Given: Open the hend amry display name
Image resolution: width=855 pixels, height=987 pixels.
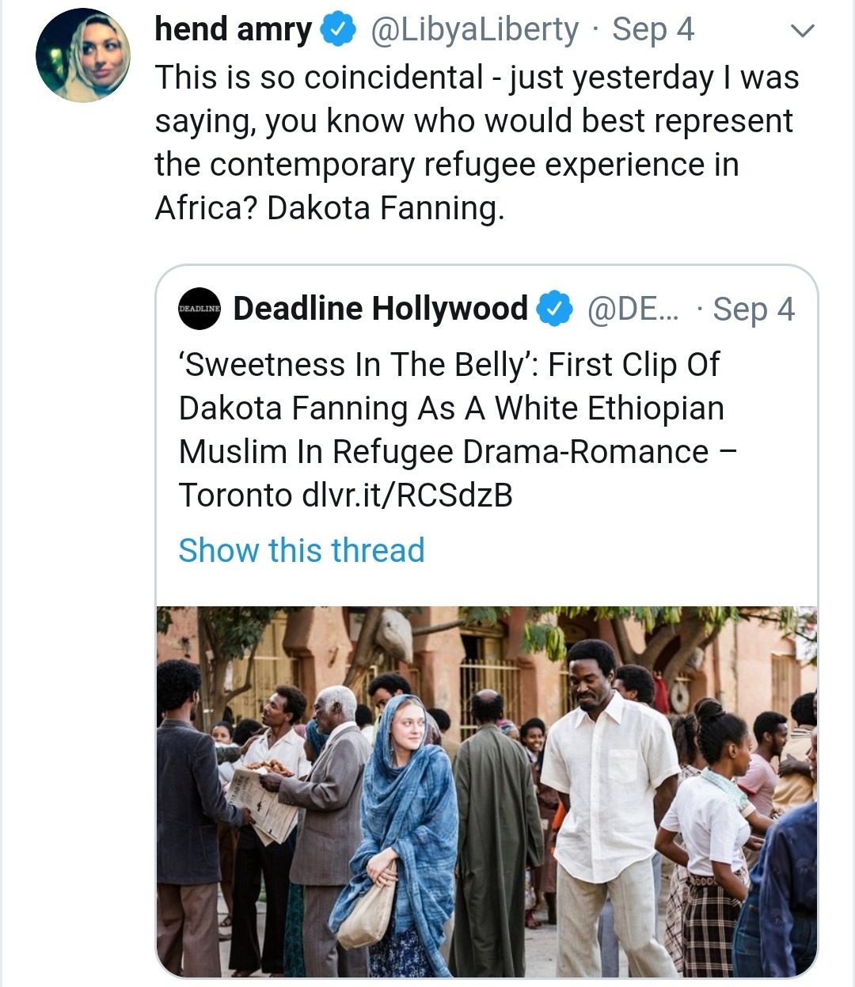Looking at the screenshot, I should (234, 30).
